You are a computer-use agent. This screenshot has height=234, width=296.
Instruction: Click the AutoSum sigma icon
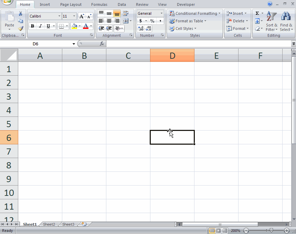[257, 13]
